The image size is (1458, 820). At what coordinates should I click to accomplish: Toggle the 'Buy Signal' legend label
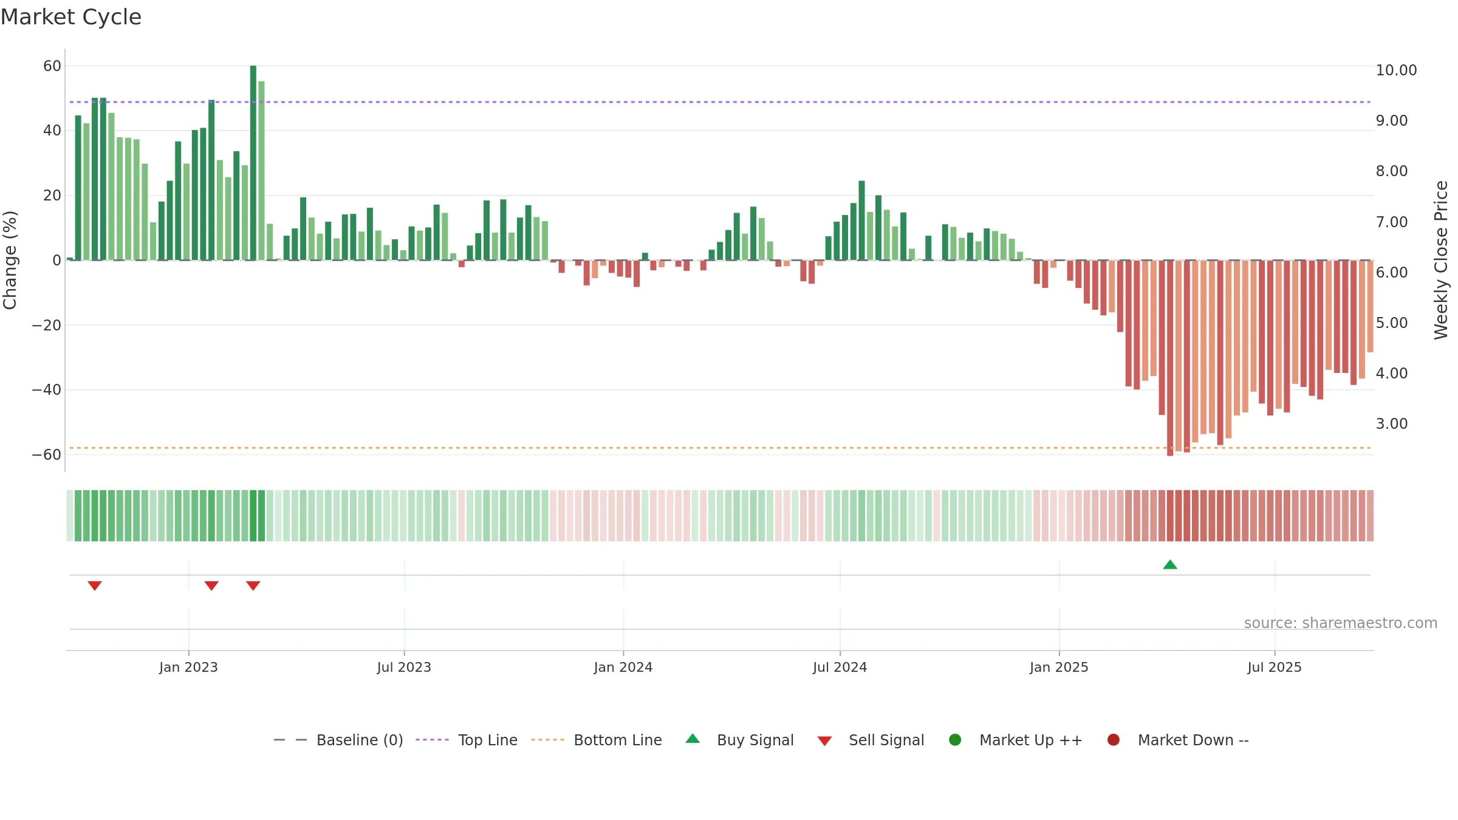(x=755, y=740)
